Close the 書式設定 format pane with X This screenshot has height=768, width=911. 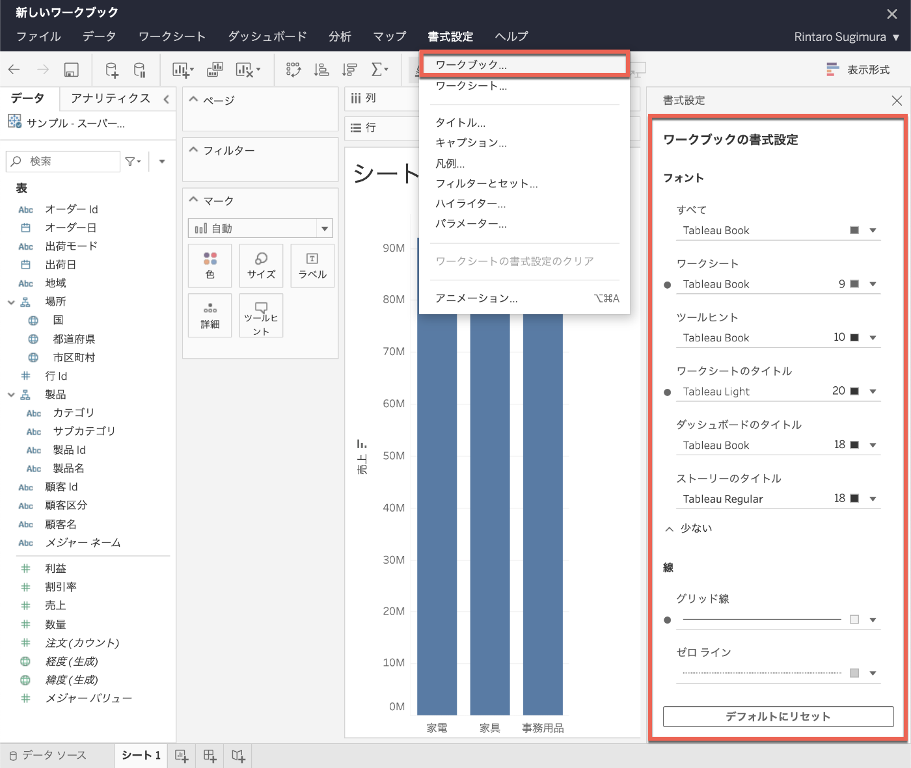(897, 101)
